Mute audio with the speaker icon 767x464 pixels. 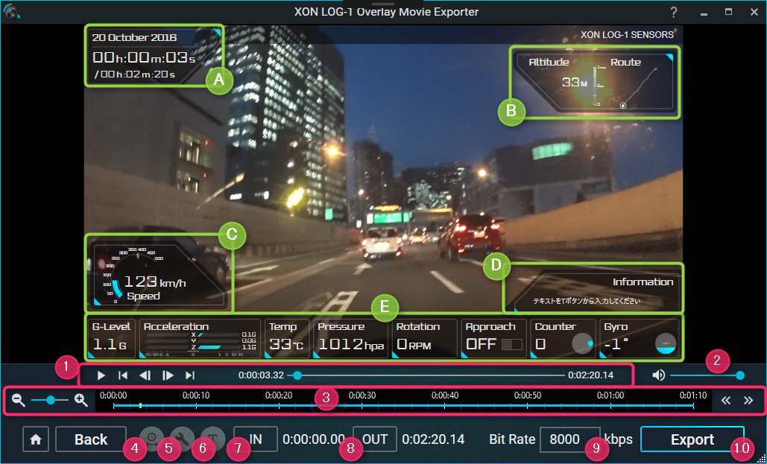click(x=659, y=375)
